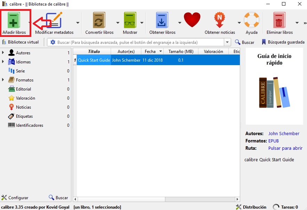
Task: Select Autores in the tag browser
Action: pyautogui.click(x=23, y=53)
